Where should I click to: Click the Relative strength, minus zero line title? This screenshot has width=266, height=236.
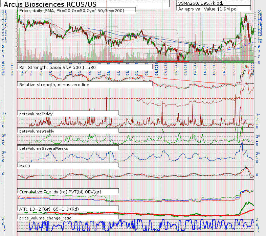coord(54,85)
